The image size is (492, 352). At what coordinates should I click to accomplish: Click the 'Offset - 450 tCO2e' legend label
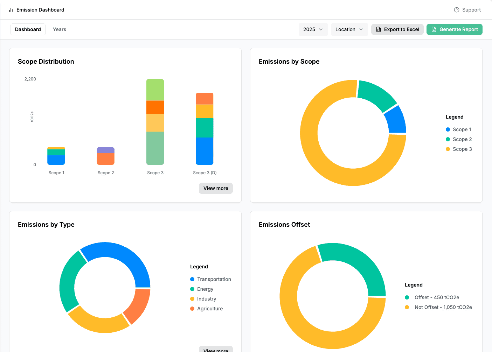(x=437, y=297)
